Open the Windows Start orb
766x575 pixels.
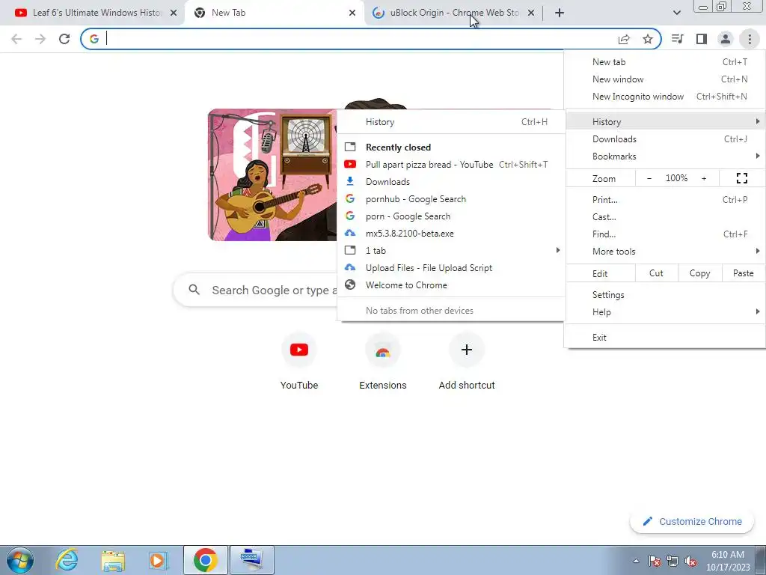[x=19, y=560]
